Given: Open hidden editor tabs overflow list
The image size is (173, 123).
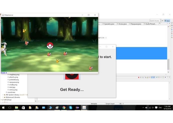Looking at the screenshot, I should 160,24.
